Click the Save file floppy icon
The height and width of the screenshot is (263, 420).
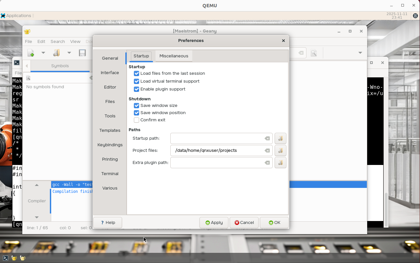click(82, 53)
